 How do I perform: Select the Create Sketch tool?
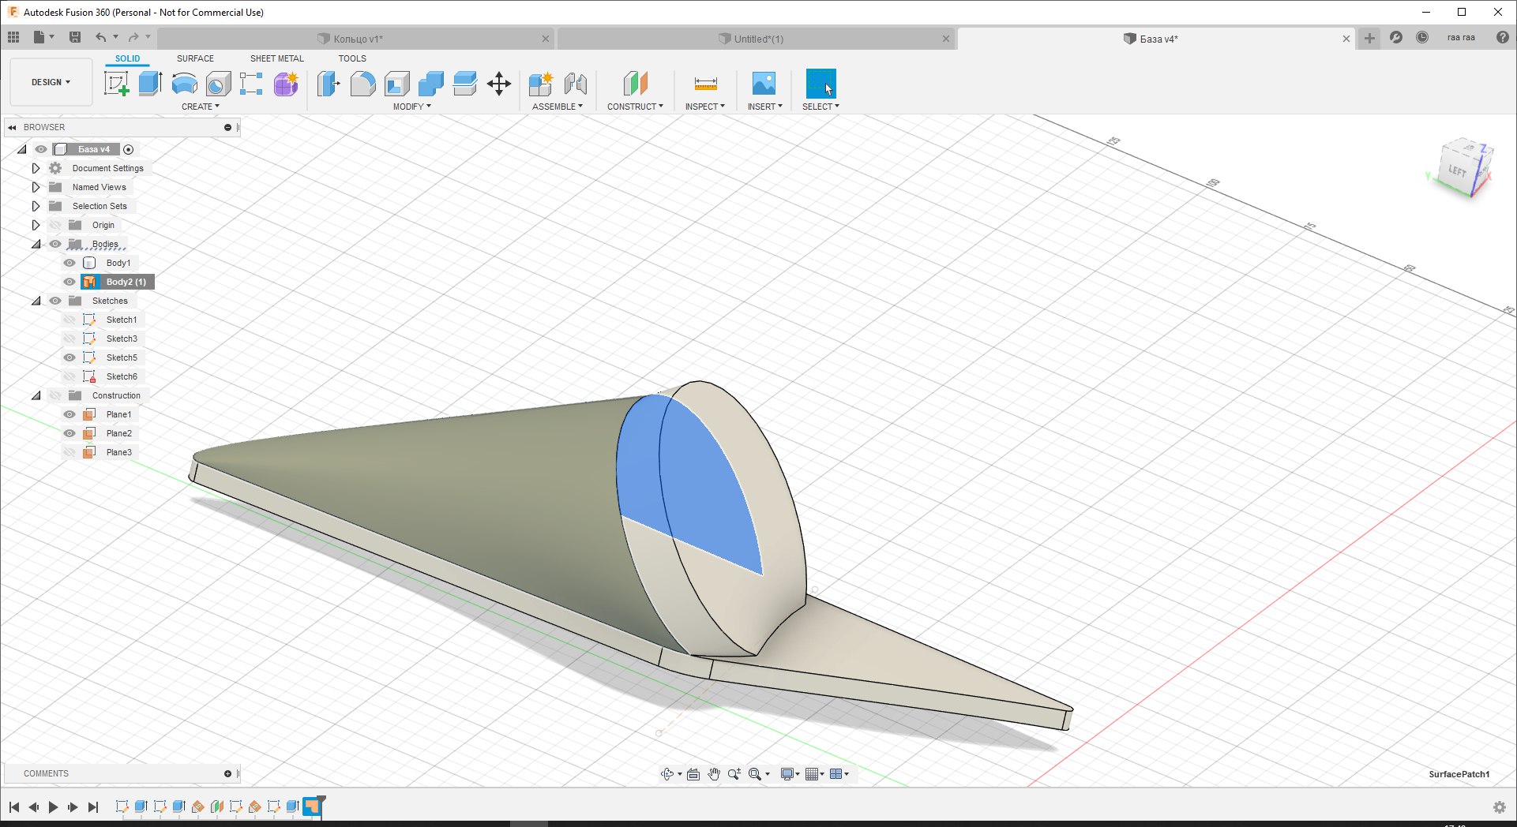click(116, 84)
